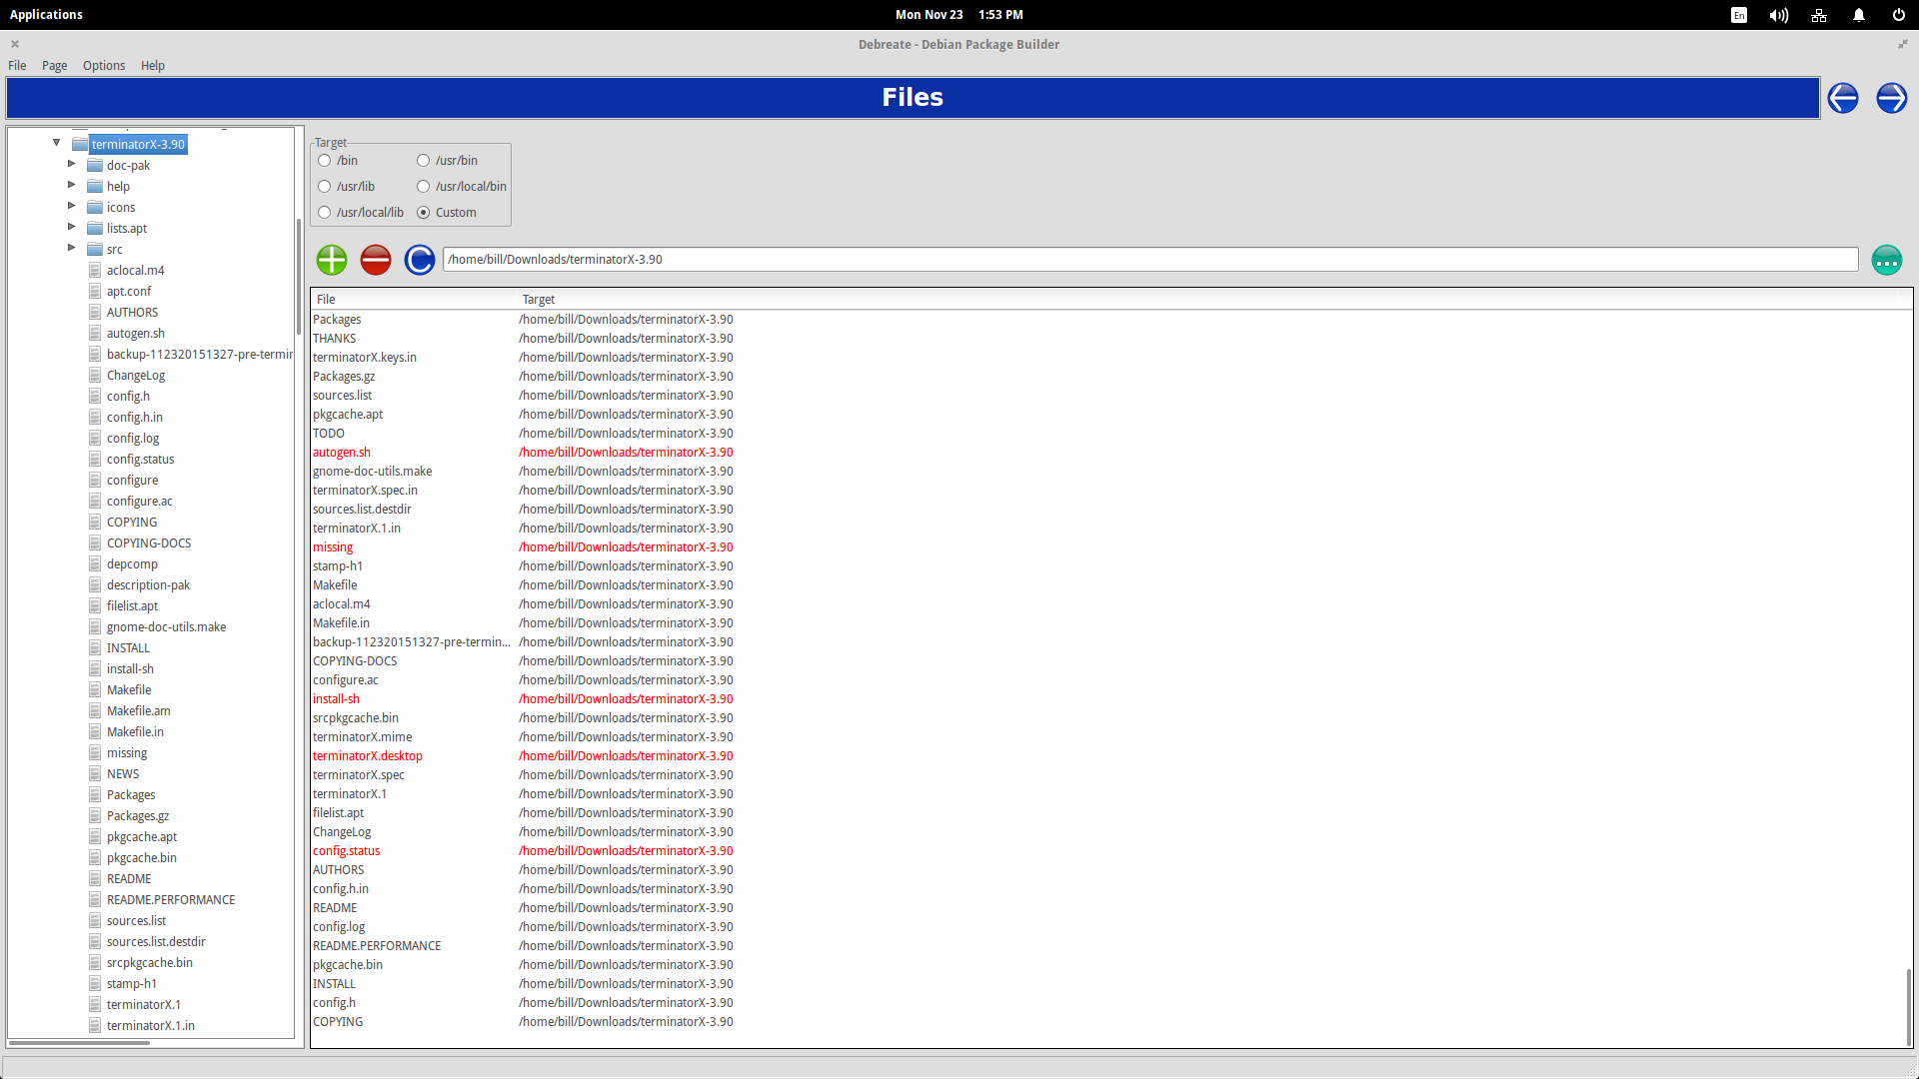This screenshot has height=1079, width=1919.
Task: Expand the help folder arrow
Action: click(x=71, y=185)
